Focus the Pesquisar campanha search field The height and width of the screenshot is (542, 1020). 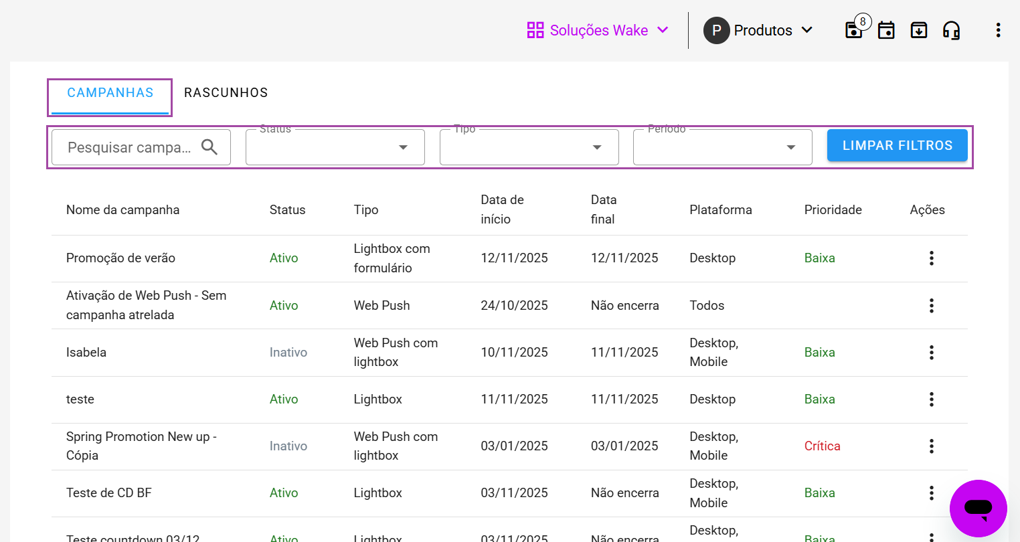click(x=129, y=147)
